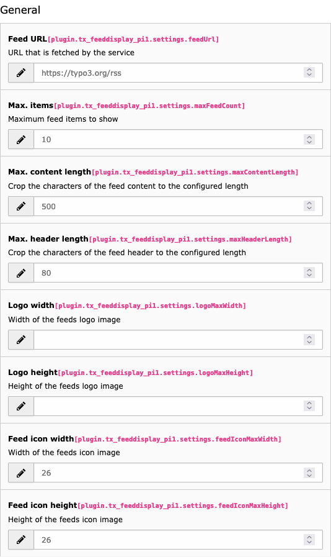Click stepper arrows for Max. content length
331x557 pixels.
tap(309, 206)
